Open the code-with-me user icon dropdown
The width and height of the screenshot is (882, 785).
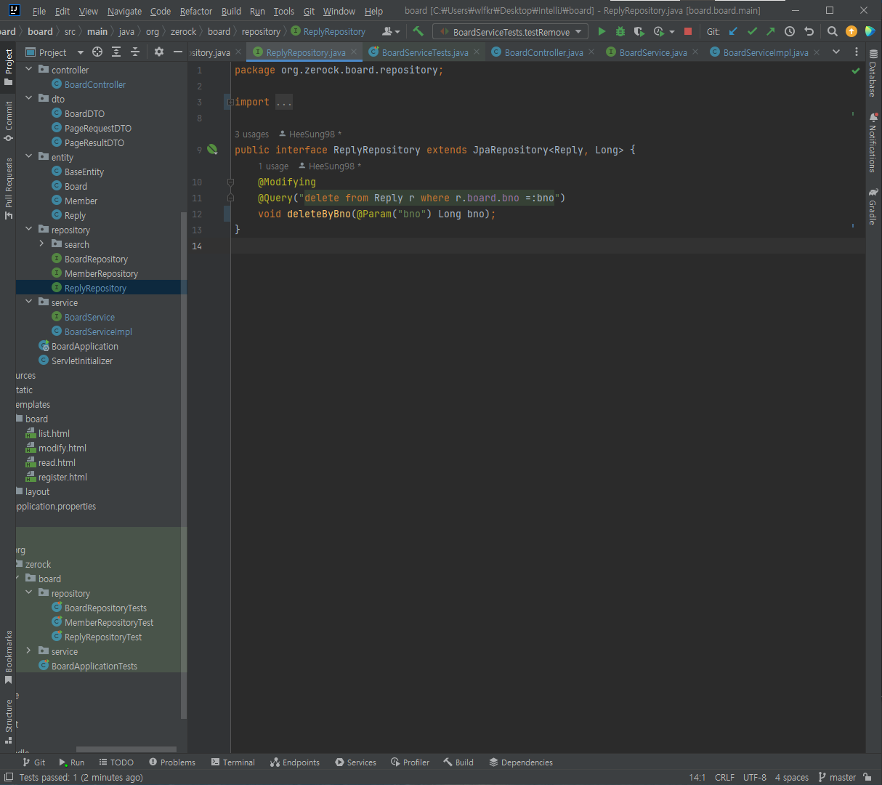point(391,31)
